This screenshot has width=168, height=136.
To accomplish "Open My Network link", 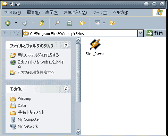I will pyautogui.click(x=28, y=126).
